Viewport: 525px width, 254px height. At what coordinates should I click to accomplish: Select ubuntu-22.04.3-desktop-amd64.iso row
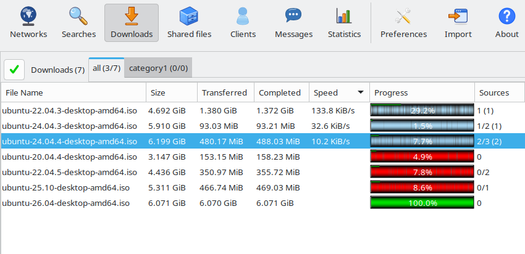click(262, 110)
